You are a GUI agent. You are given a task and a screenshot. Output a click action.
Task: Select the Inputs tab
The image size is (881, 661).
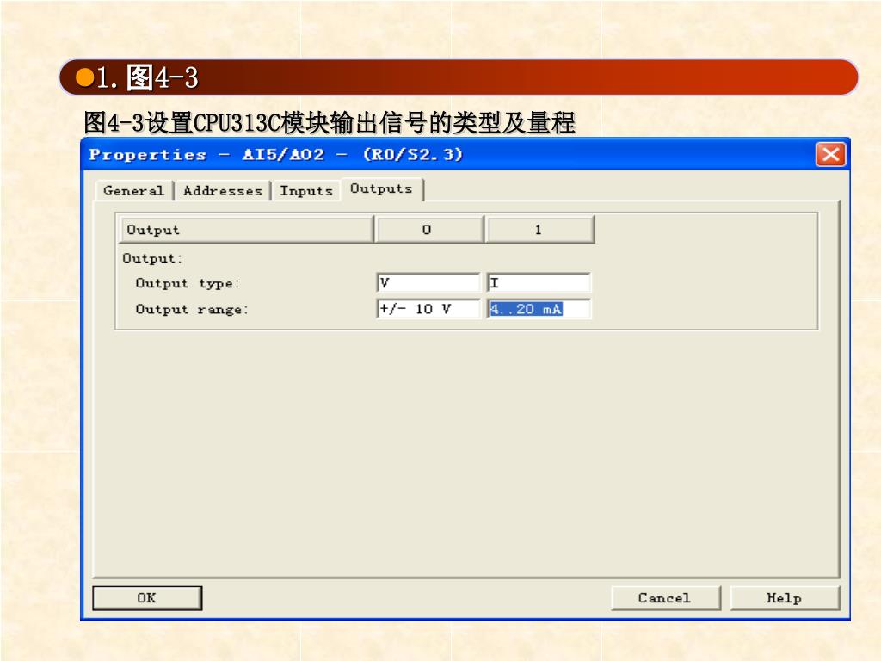[x=306, y=190]
